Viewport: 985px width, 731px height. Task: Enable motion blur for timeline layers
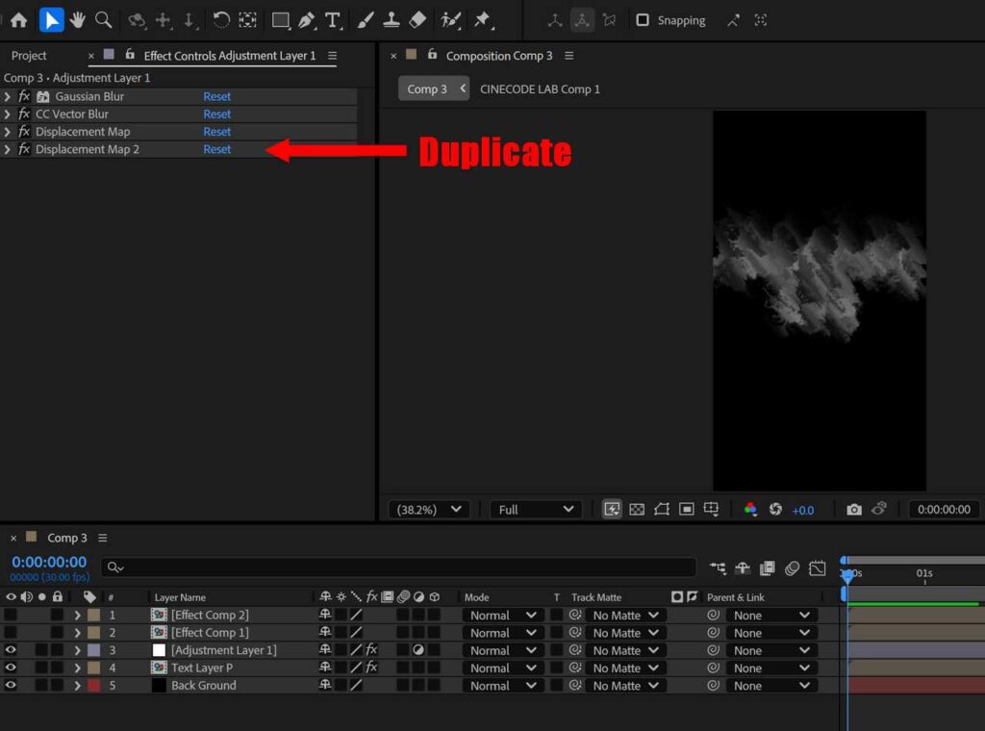click(793, 569)
